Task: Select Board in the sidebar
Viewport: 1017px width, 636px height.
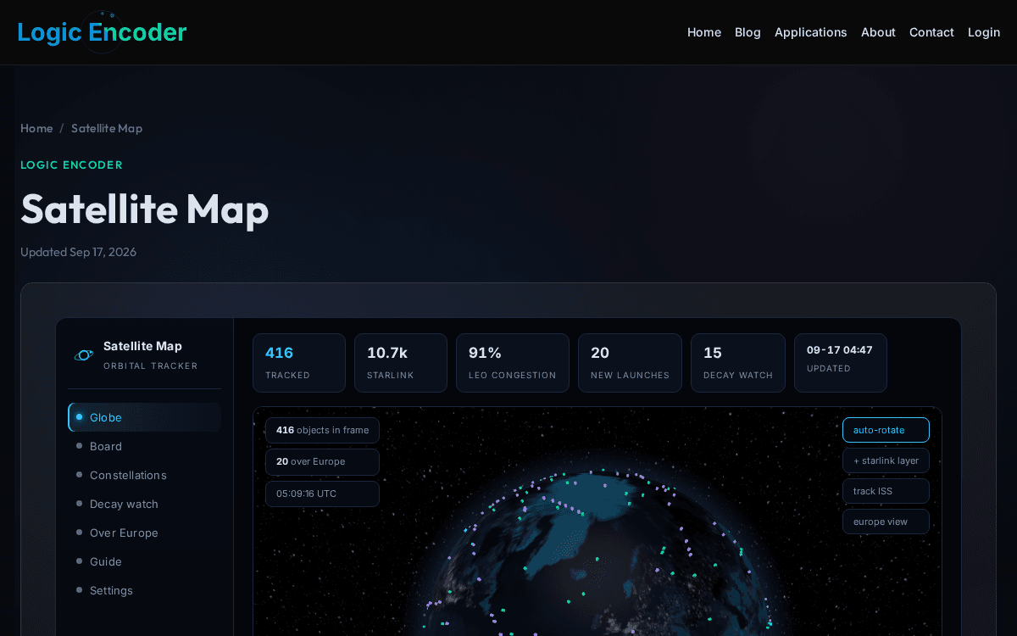Action: (x=145, y=446)
